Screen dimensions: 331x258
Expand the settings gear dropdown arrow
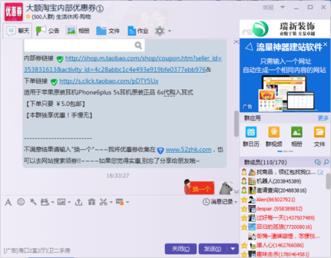click(169, 31)
